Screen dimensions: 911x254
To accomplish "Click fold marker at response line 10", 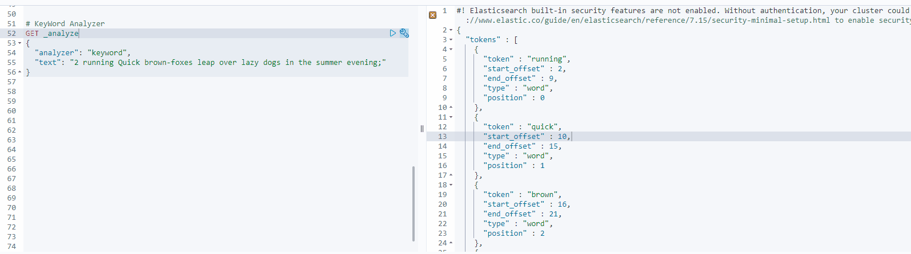I will pos(451,108).
